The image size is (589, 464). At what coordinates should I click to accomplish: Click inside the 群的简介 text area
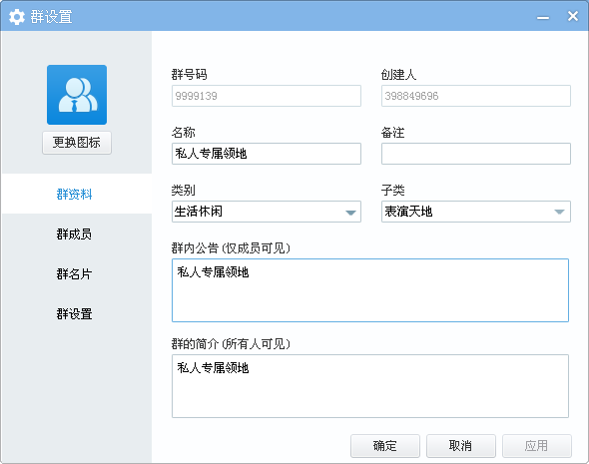click(x=370, y=386)
